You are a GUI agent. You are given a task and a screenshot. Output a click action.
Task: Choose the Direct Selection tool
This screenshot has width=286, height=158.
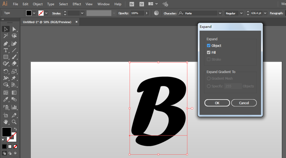[14, 29]
